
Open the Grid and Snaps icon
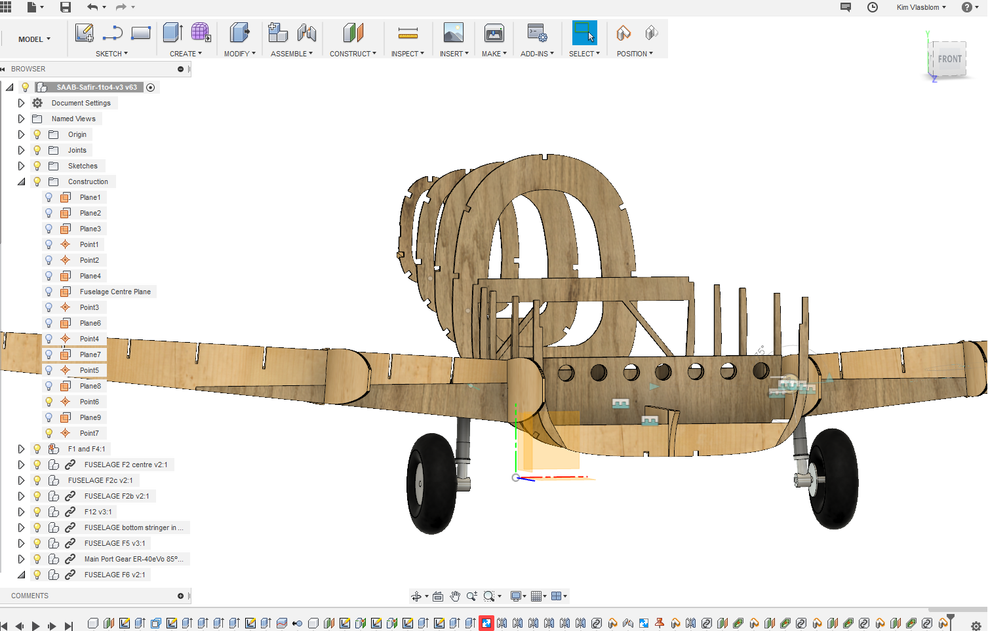point(537,596)
